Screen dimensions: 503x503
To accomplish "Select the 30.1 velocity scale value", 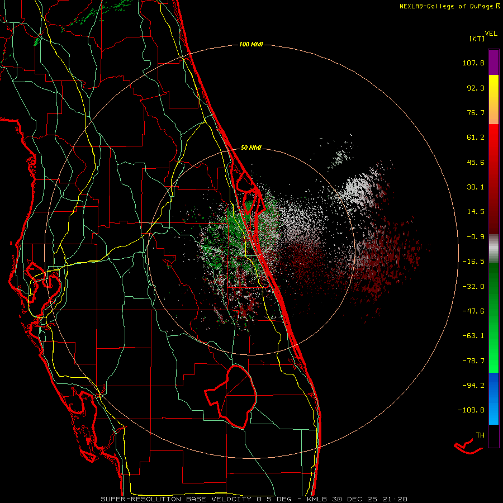I will pos(476,187).
